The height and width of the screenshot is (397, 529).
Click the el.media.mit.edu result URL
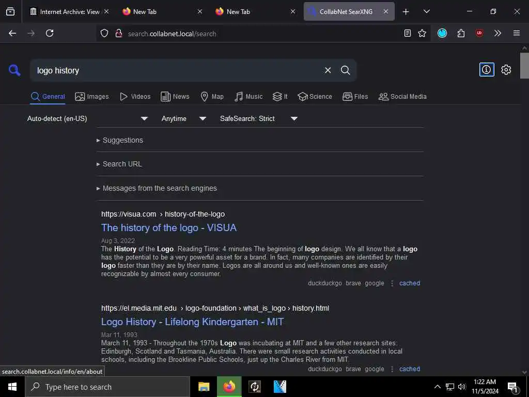(215, 308)
